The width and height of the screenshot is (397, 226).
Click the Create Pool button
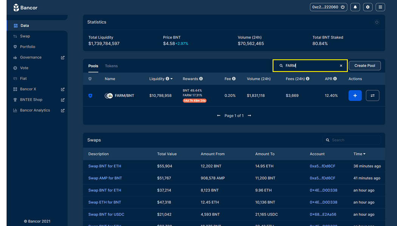[364, 65]
